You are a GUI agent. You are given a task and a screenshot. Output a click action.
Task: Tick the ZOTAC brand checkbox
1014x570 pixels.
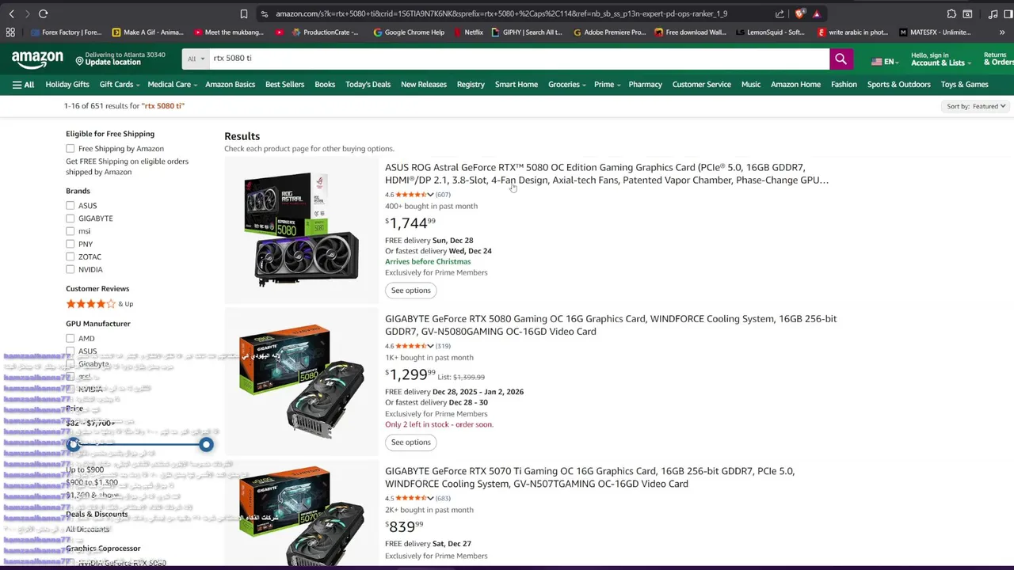coord(71,256)
